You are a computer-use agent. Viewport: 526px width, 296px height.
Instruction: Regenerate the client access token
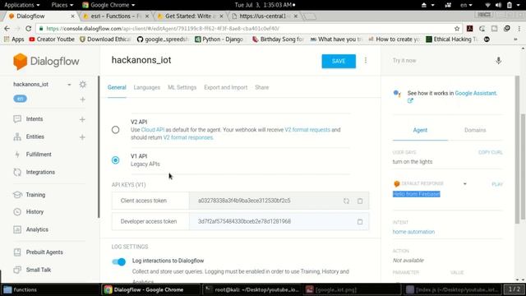point(346,201)
